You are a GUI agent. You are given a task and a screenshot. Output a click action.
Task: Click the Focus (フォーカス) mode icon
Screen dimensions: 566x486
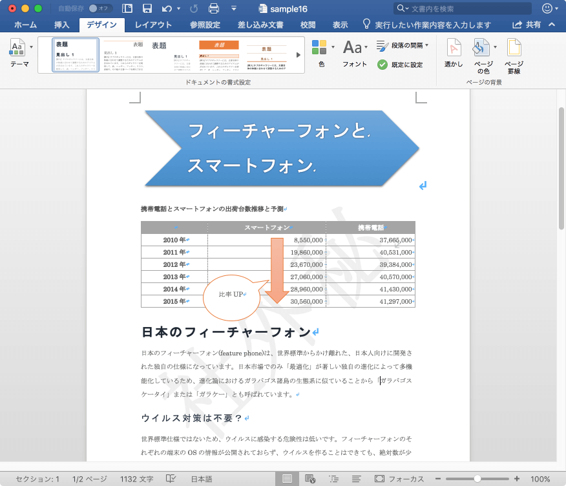[379, 479]
